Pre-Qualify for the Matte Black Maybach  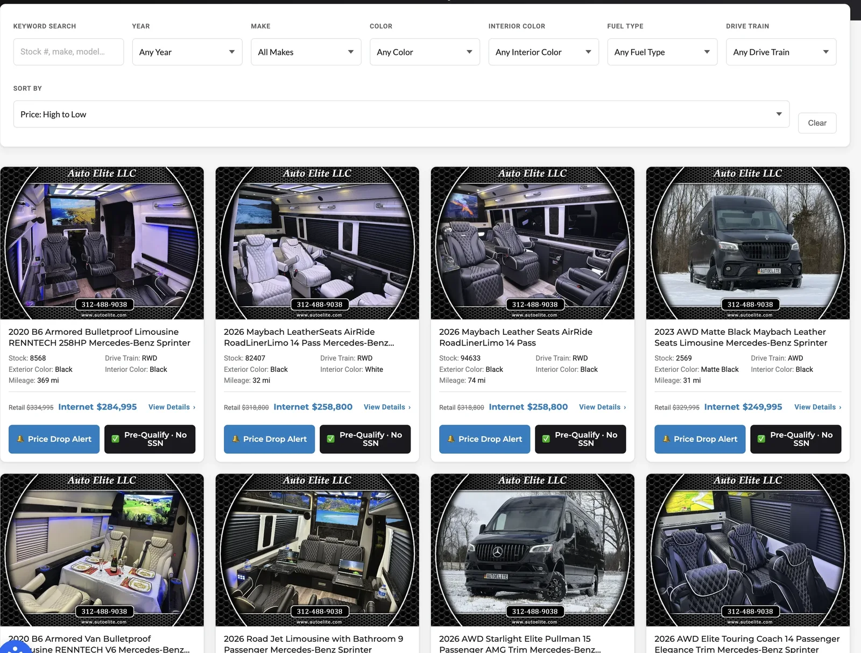pos(795,439)
